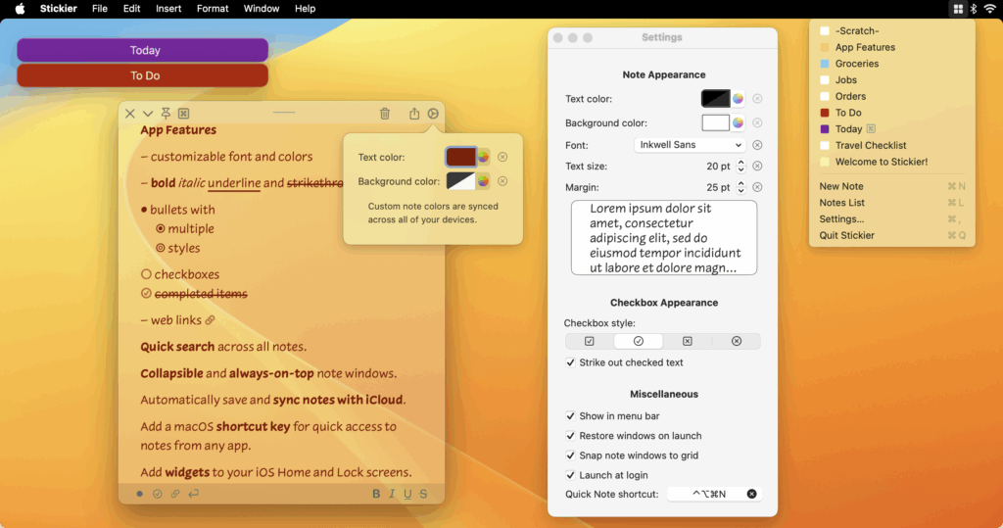Select the circle checkmark checkbox style
The width and height of the screenshot is (1003, 528).
[x=639, y=341]
